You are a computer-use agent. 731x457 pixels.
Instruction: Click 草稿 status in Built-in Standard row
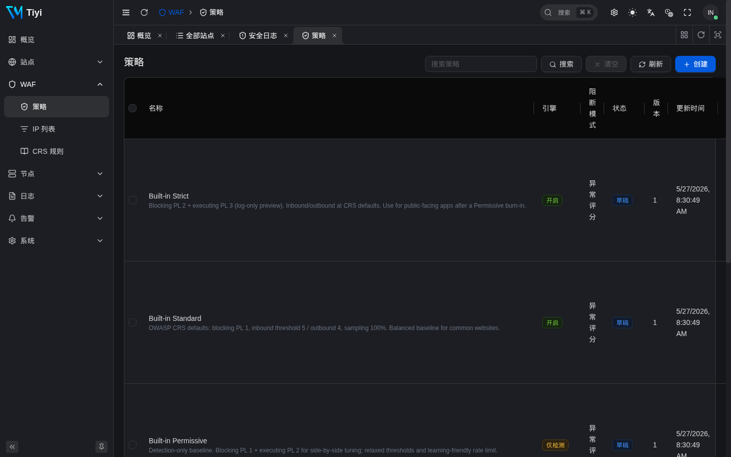pyautogui.click(x=622, y=323)
